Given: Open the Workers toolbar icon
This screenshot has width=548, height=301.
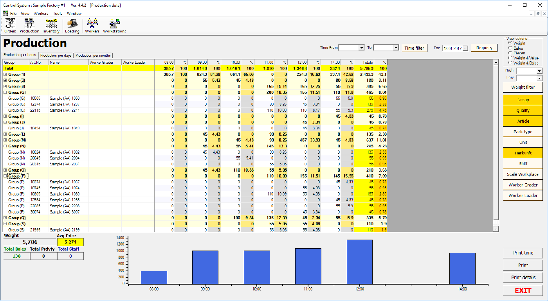Looking at the screenshot, I should pos(92,25).
